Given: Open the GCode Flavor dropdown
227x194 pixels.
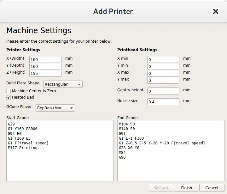Looking at the screenshot, I should point(55,108).
